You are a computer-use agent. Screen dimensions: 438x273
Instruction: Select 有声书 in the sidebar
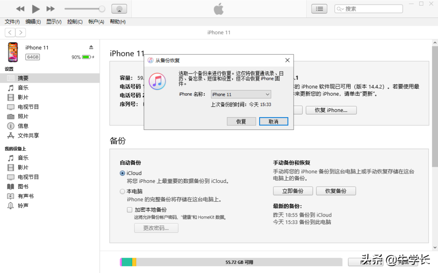50,196
